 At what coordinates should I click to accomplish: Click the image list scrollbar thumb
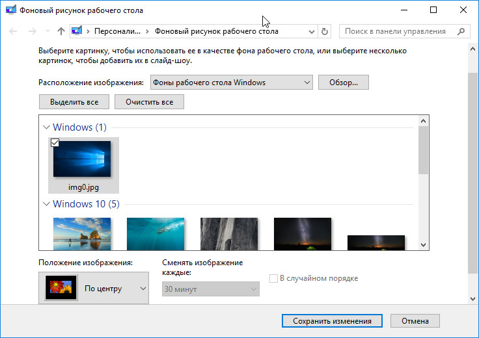pyautogui.click(x=423, y=150)
